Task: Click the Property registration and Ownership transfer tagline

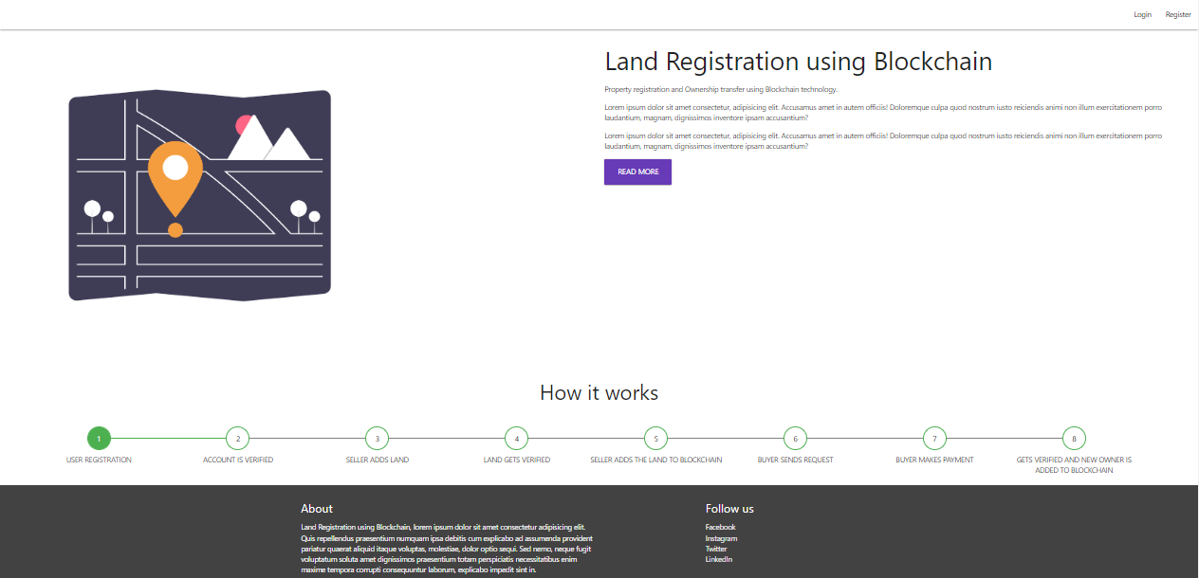Action: point(721,89)
